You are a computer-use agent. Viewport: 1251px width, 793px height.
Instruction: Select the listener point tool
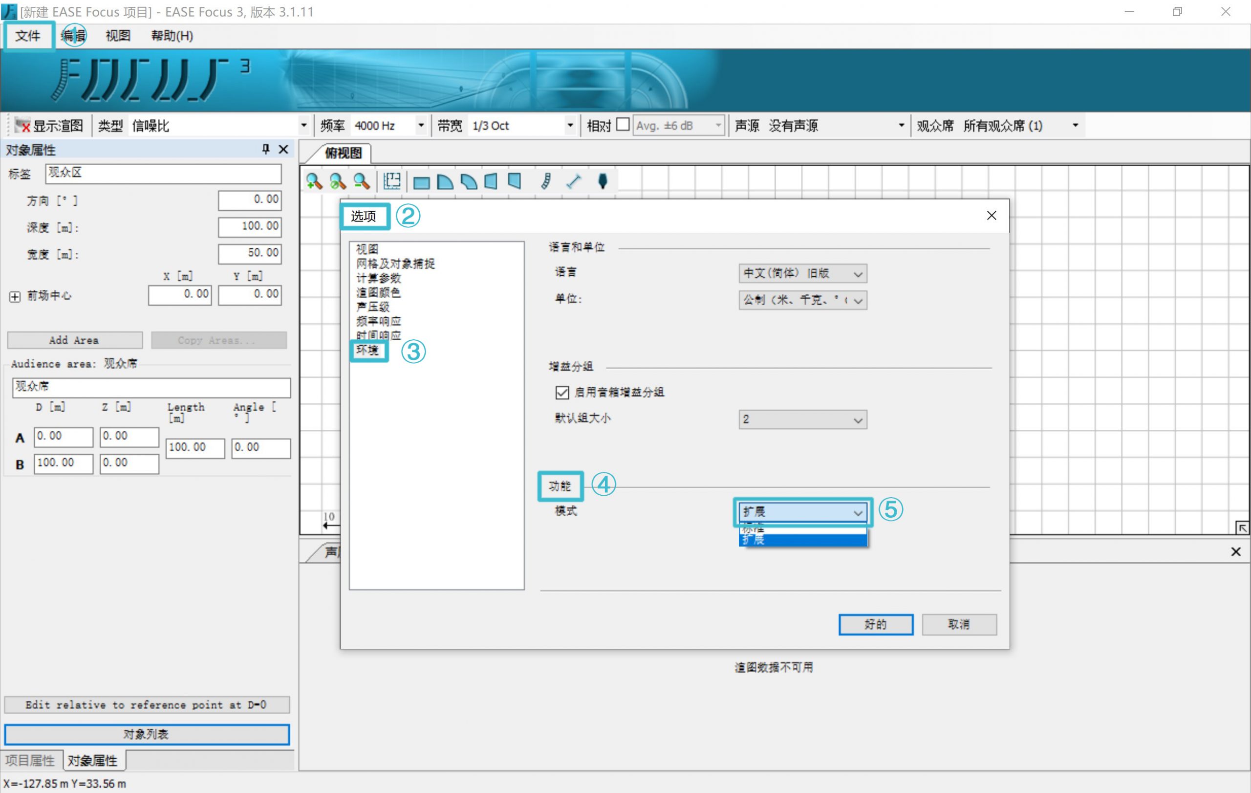coord(602,181)
